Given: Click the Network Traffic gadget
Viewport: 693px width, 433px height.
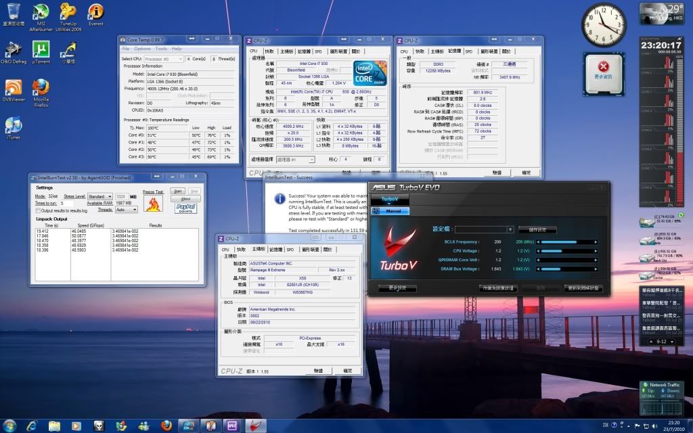Looking at the screenshot, I should coord(661,398).
